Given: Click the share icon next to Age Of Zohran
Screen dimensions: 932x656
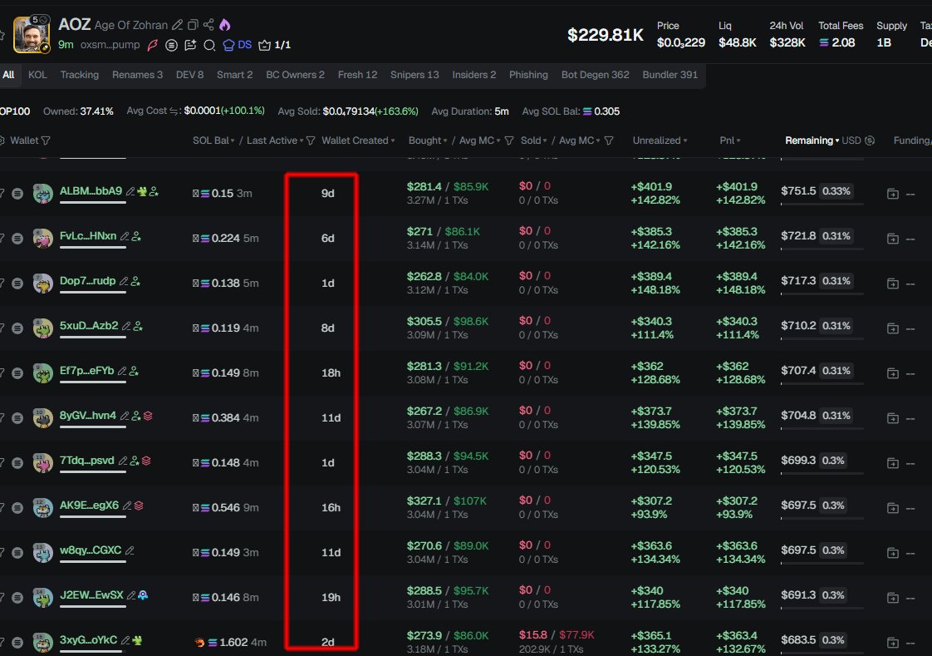Looking at the screenshot, I should pos(208,25).
